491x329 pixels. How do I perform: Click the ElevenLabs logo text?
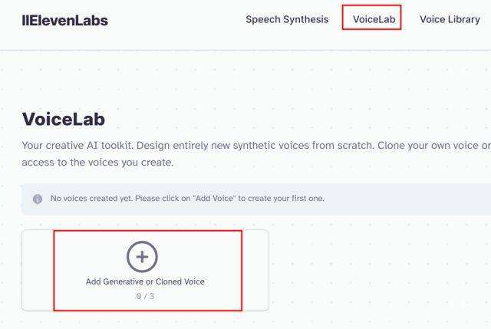point(69,20)
